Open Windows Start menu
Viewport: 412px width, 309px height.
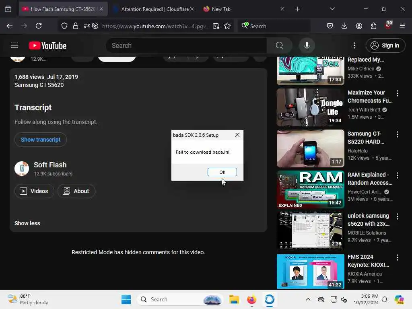point(126,299)
